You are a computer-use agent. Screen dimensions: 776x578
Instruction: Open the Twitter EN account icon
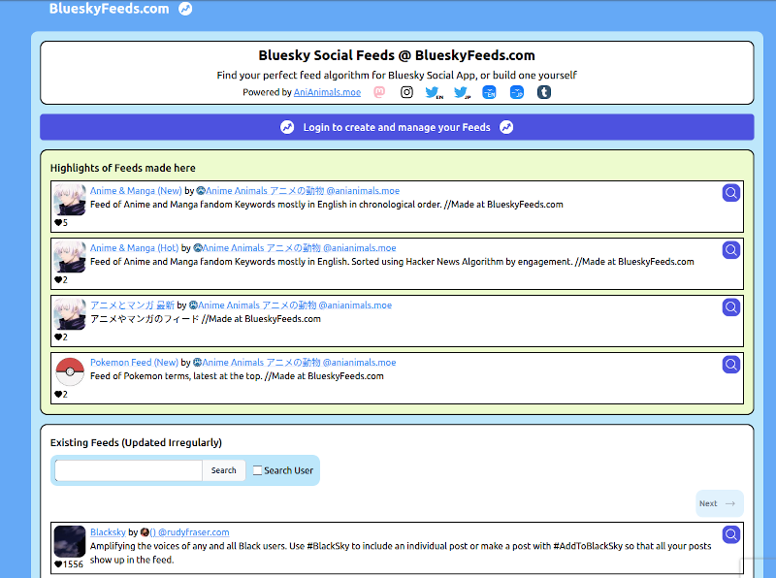(434, 92)
